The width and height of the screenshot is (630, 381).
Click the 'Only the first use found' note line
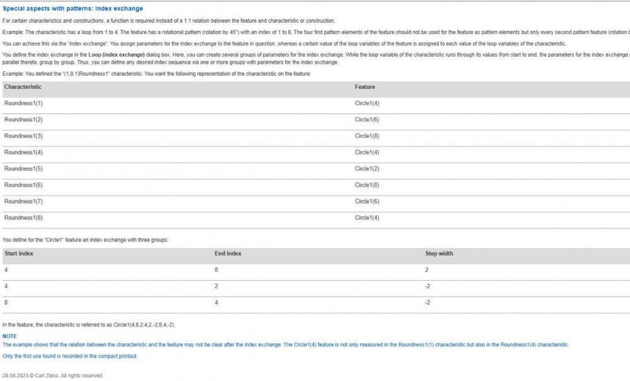tap(69, 356)
